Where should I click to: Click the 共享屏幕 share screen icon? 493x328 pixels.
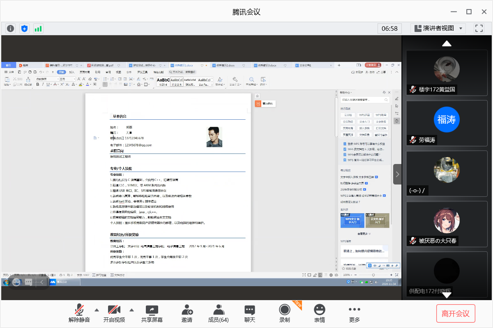[x=152, y=310]
